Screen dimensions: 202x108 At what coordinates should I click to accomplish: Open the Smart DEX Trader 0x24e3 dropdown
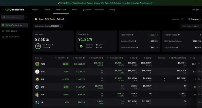(51, 19)
